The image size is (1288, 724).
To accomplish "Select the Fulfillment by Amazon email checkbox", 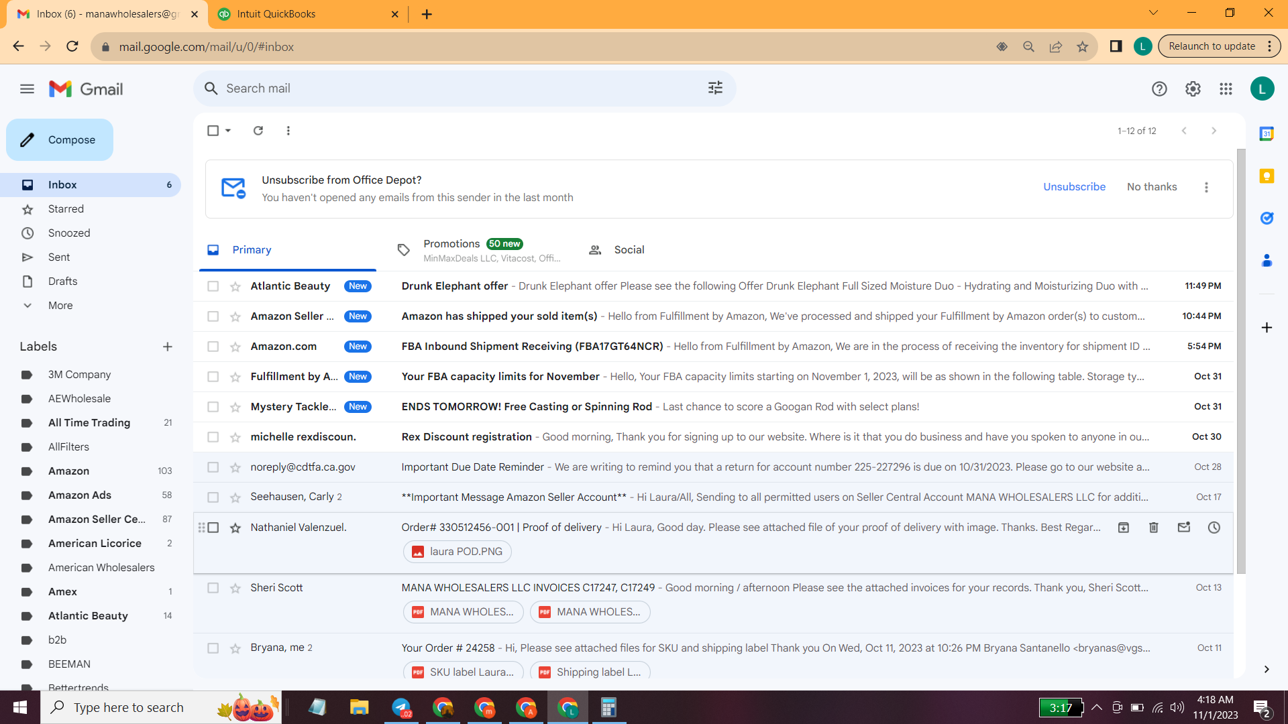I will [213, 377].
